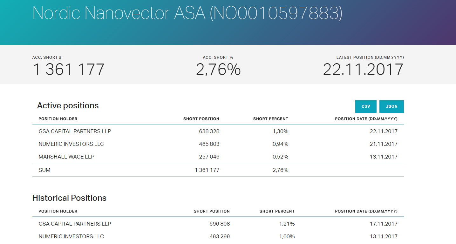Click Short Percent header in Historical Positions
Image resolution: width=456 pixels, height=244 pixels.
(277, 211)
